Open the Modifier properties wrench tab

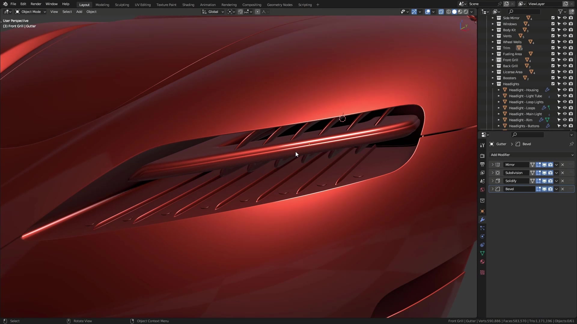pos(482,220)
